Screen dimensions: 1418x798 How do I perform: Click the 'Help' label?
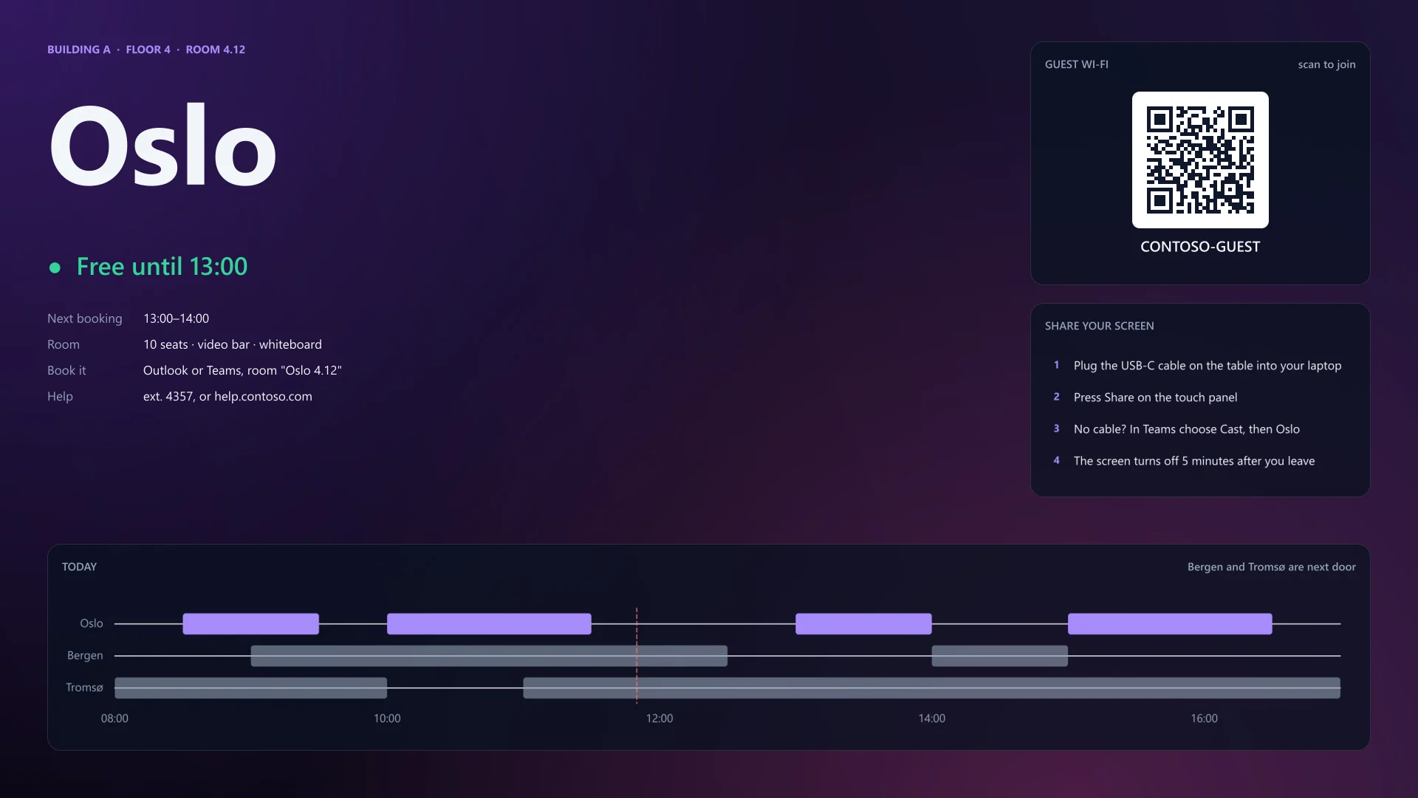(60, 396)
